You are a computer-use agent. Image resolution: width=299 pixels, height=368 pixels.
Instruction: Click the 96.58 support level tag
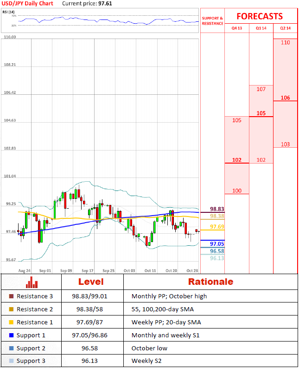(216, 251)
